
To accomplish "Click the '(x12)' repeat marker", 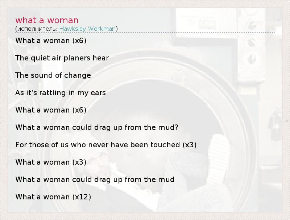I will click(82, 197).
